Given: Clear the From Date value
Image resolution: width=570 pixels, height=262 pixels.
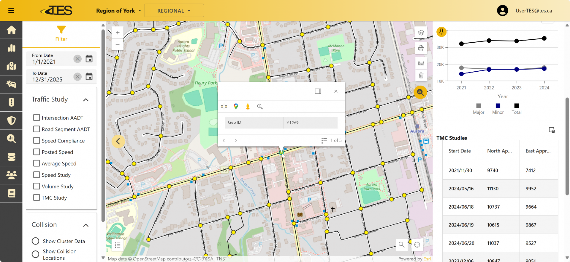Looking at the screenshot, I should [77, 59].
